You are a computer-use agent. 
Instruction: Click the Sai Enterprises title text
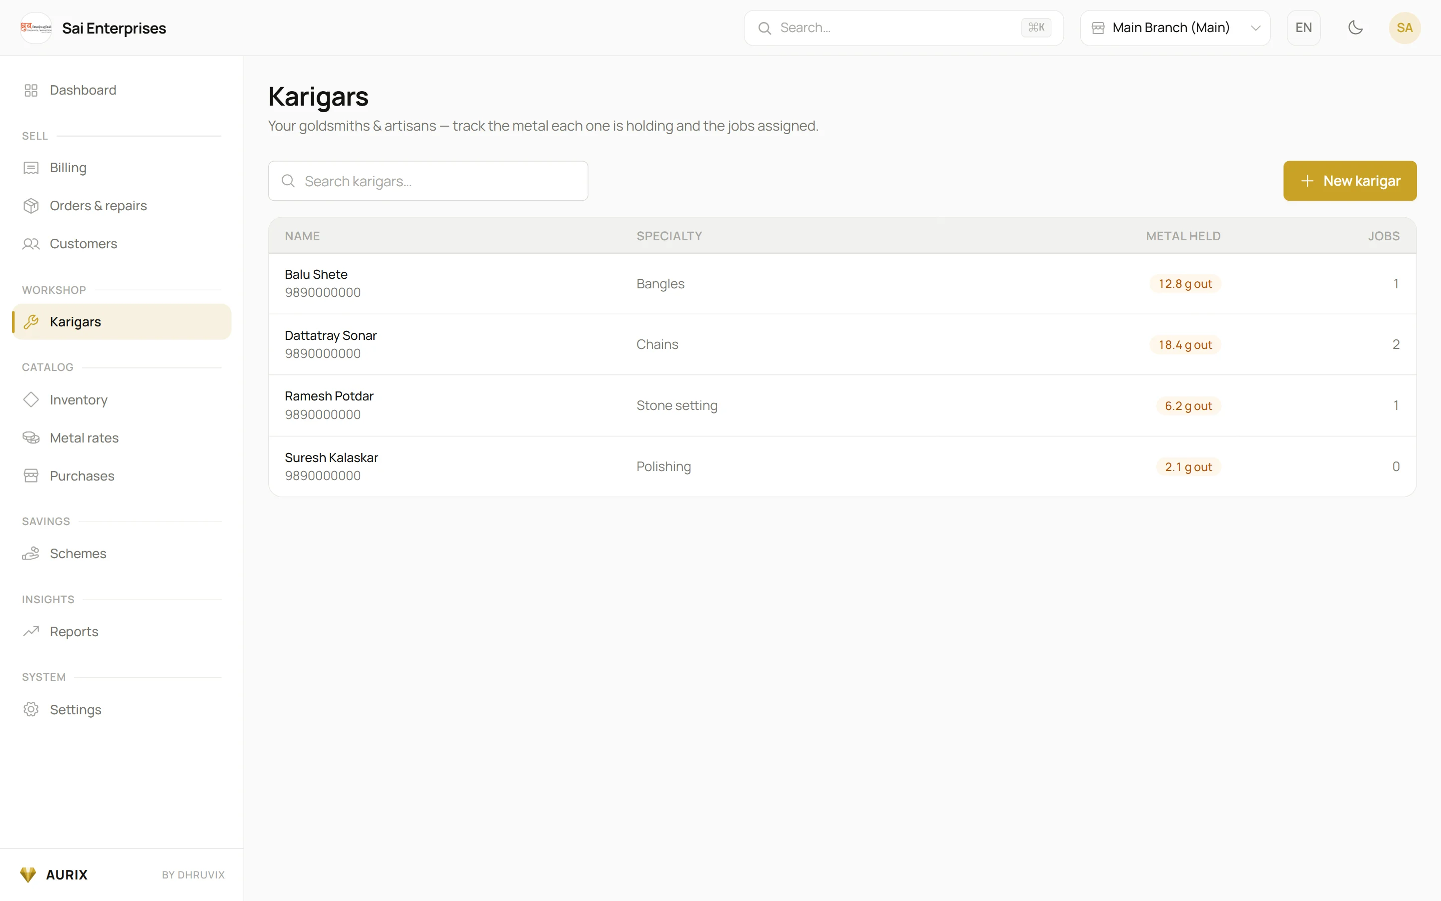click(114, 28)
